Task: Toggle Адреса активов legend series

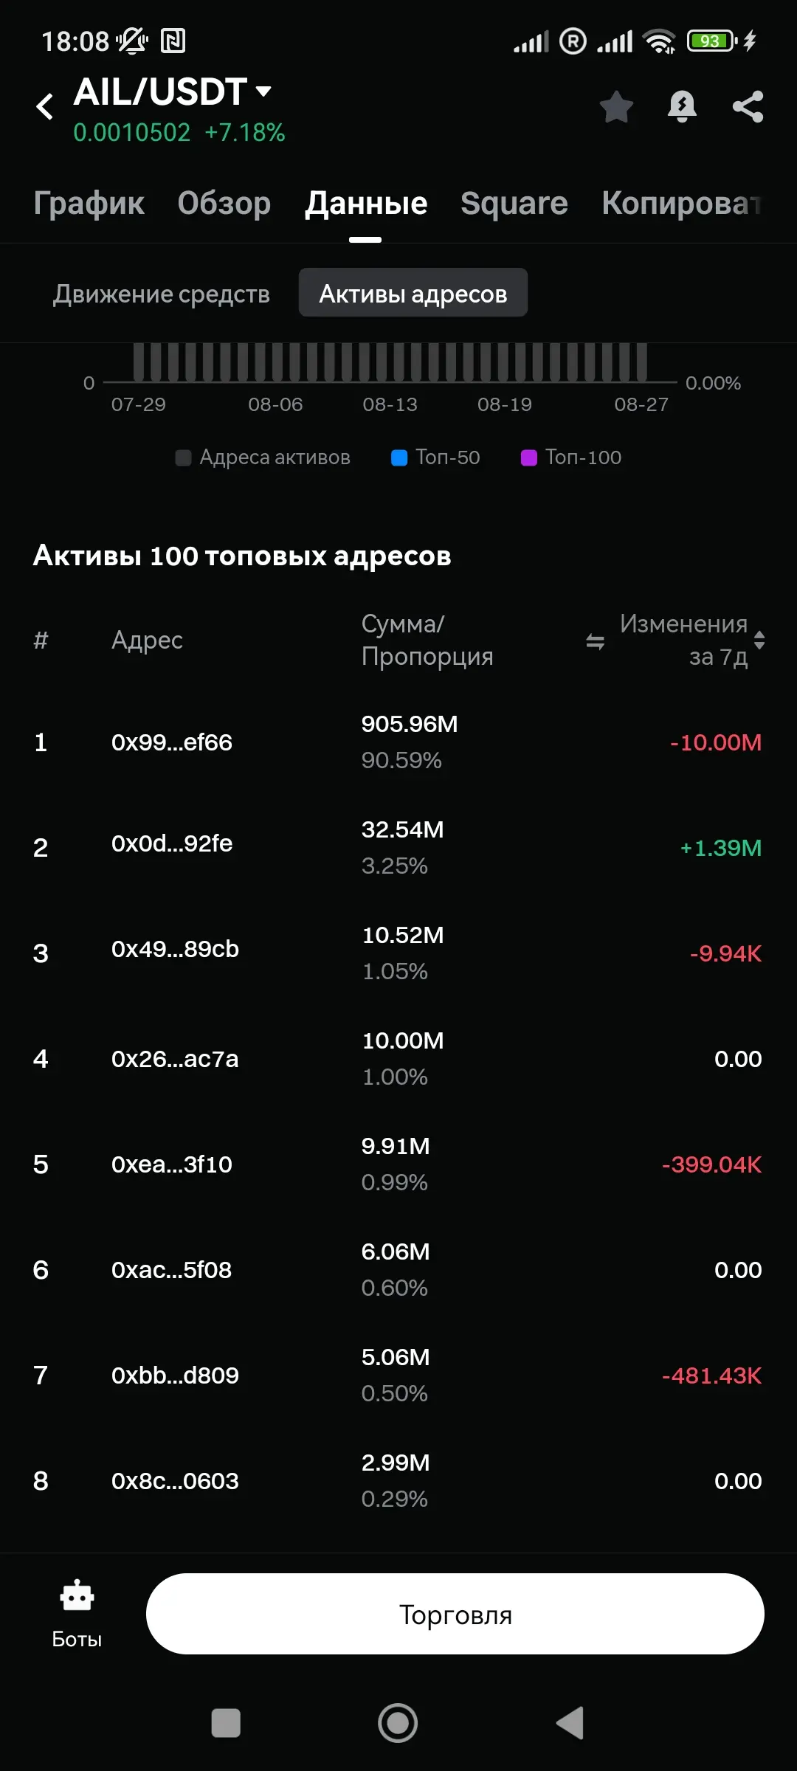Action: pyautogui.click(x=263, y=458)
